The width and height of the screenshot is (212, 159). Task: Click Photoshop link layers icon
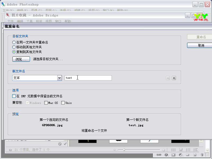pos(158,155)
